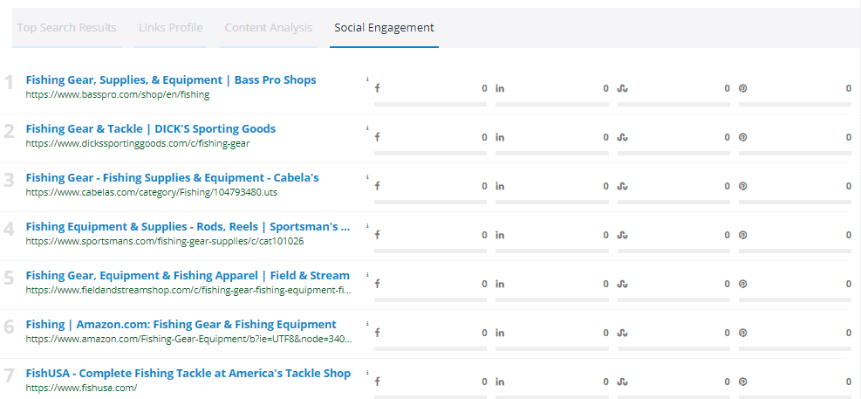Click the info icon beside Cabela's title

tap(367, 177)
